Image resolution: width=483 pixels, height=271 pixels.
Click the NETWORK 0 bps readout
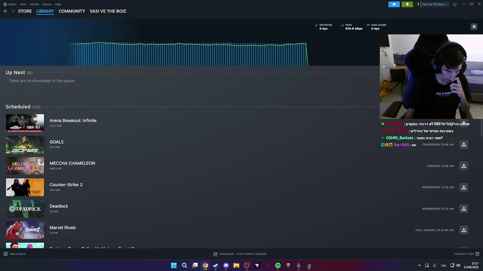pyautogui.click(x=324, y=27)
